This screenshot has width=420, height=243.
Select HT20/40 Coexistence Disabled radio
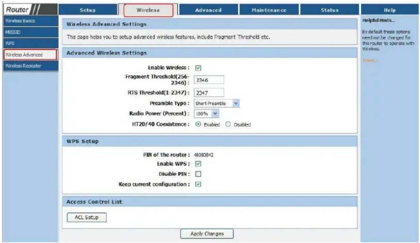tap(228, 124)
